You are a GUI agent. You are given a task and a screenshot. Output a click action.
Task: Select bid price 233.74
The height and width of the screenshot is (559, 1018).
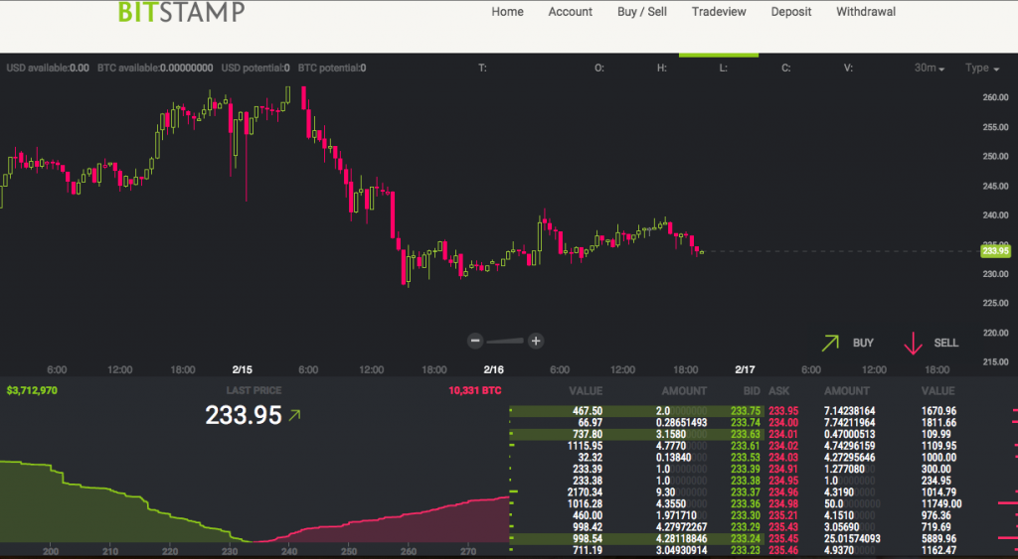pyautogui.click(x=746, y=423)
